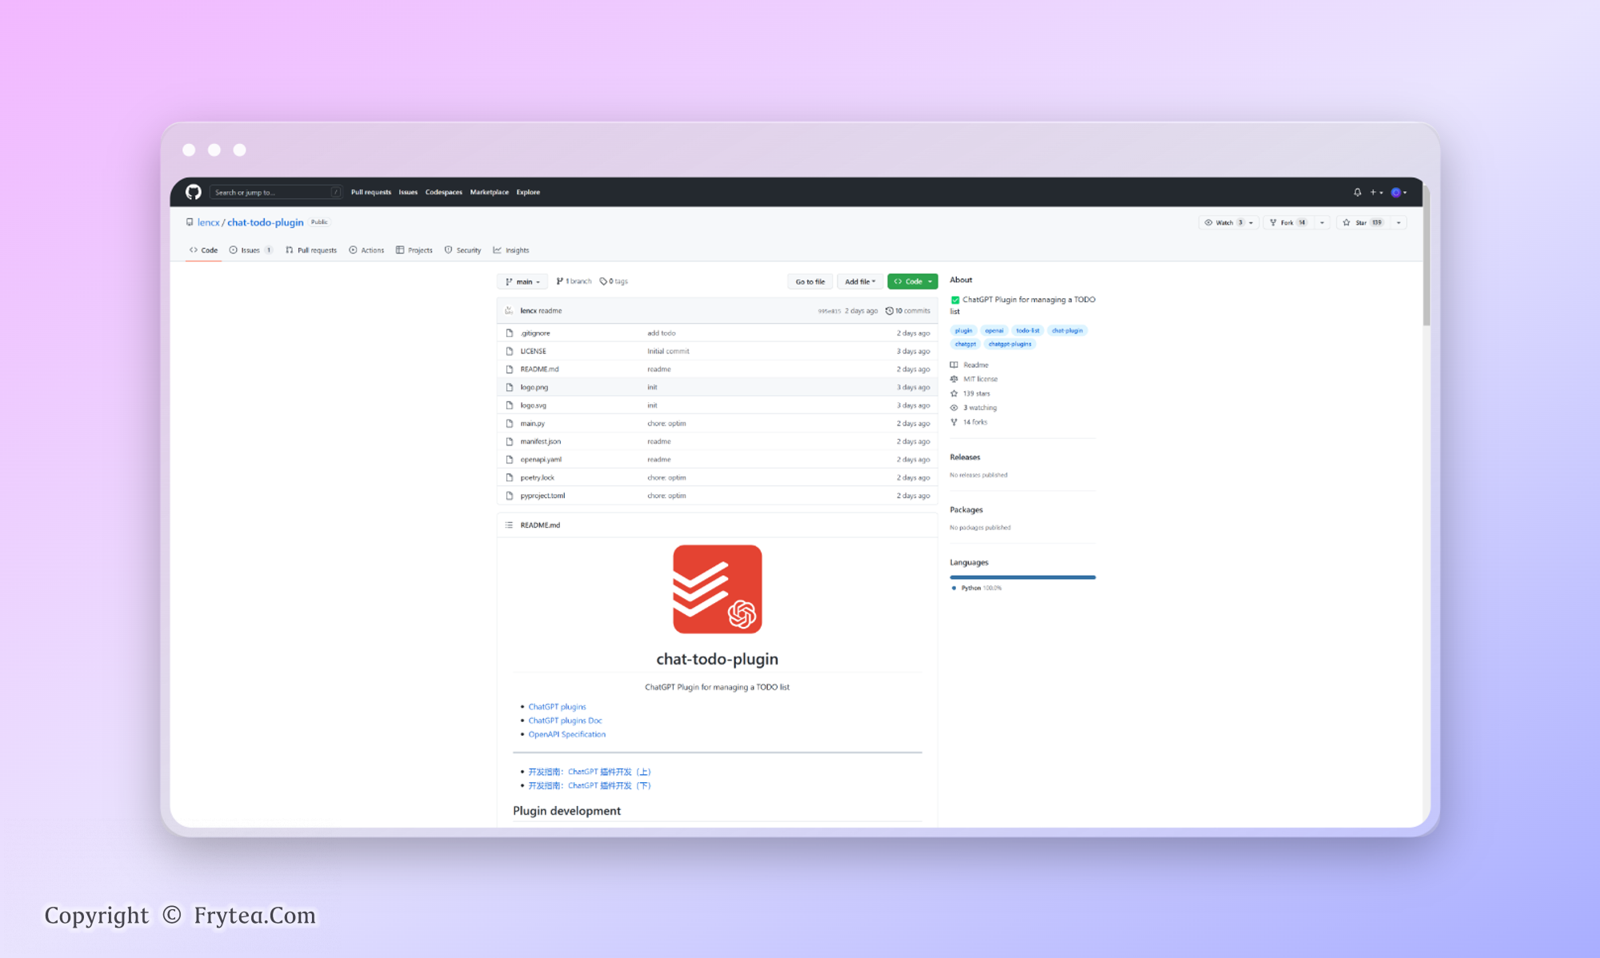Expand the green Code dropdown
Image resolution: width=1600 pixels, height=958 pixels.
tap(912, 281)
